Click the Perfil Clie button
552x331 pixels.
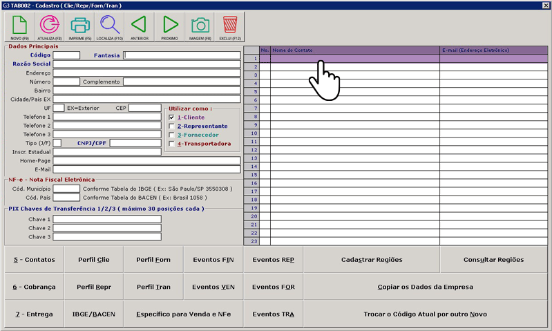[94, 260]
